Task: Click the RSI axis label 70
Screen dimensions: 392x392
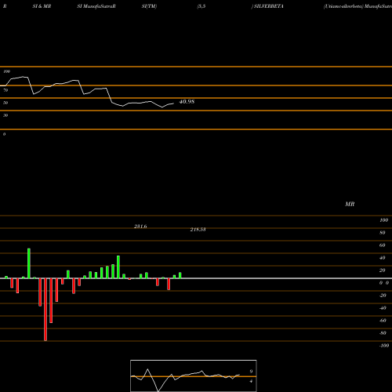Action: click(x=5, y=90)
